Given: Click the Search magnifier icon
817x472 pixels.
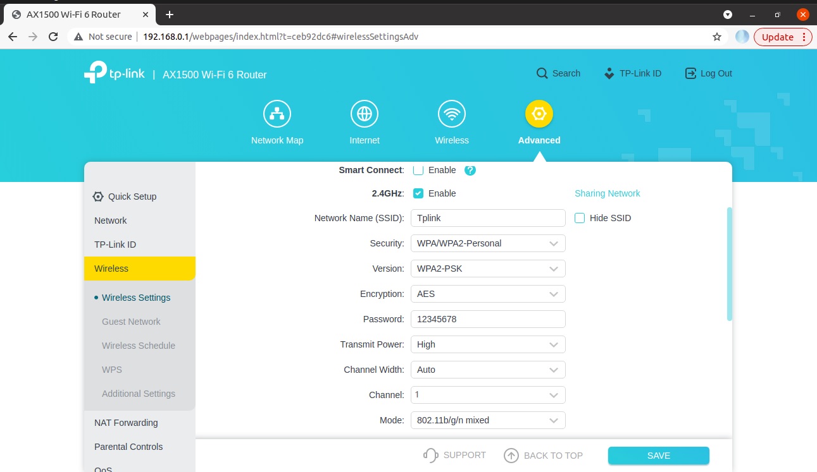Looking at the screenshot, I should tap(542, 73).
